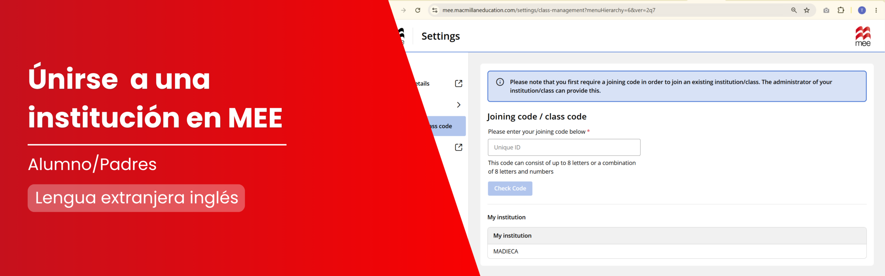This screenshot has width=885, height=276.
Task: Click the My institution table header
Action: pyautogui.click(x=677, y=236)
